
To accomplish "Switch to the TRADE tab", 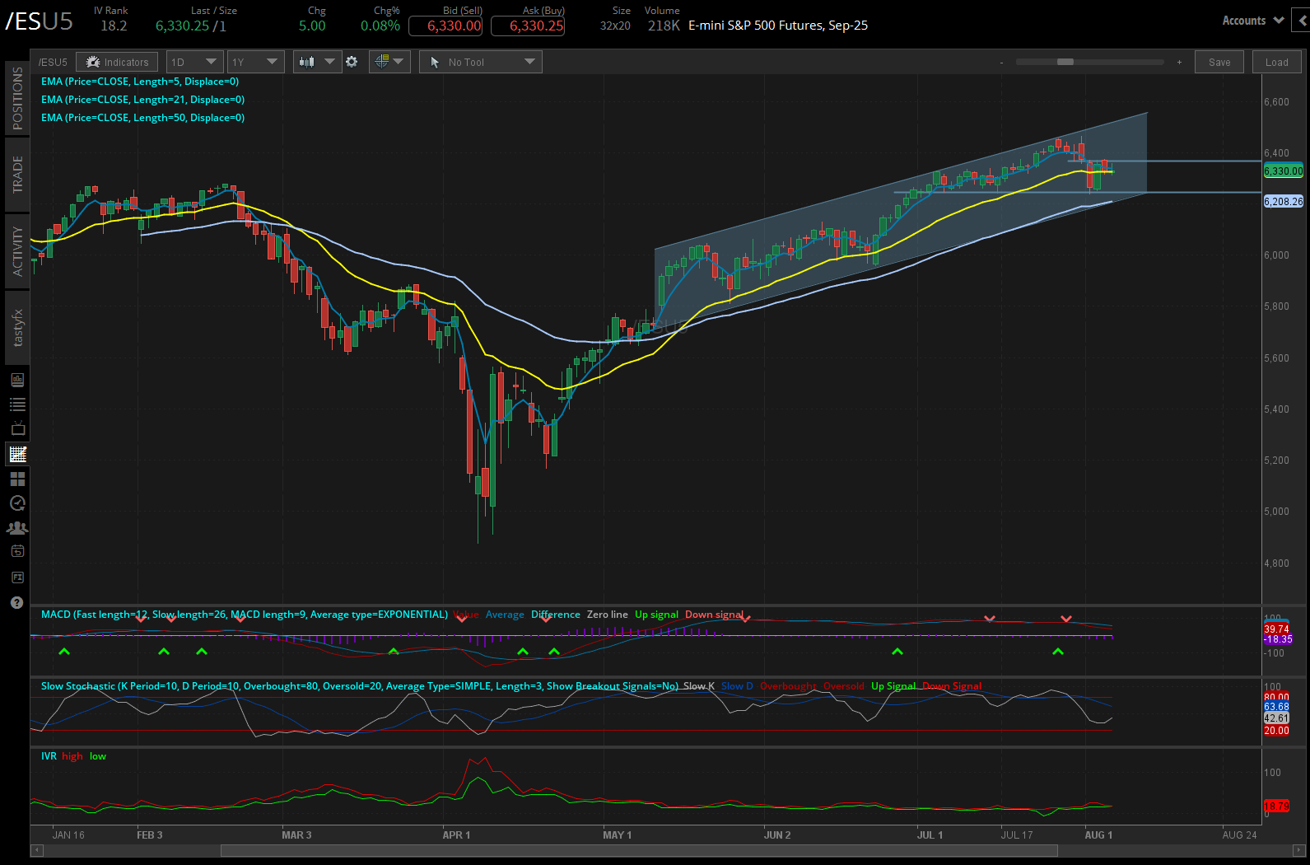I will click(17, 175).
